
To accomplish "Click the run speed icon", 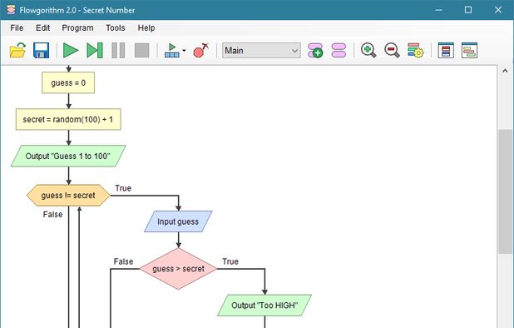I will point(172,51).
